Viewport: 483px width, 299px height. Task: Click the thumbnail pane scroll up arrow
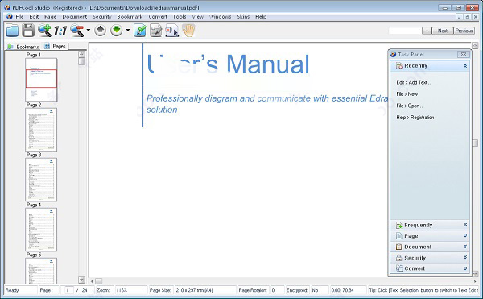click(x=81, y=54)
